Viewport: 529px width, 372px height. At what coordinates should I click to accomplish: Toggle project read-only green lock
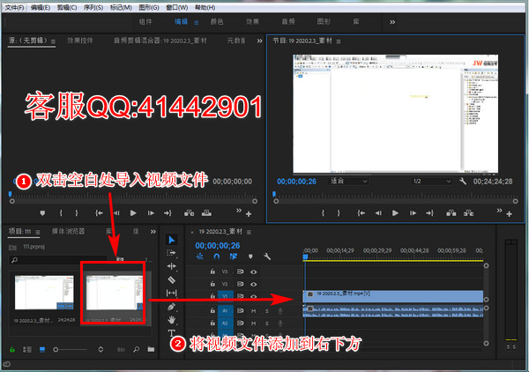(12, 349)
